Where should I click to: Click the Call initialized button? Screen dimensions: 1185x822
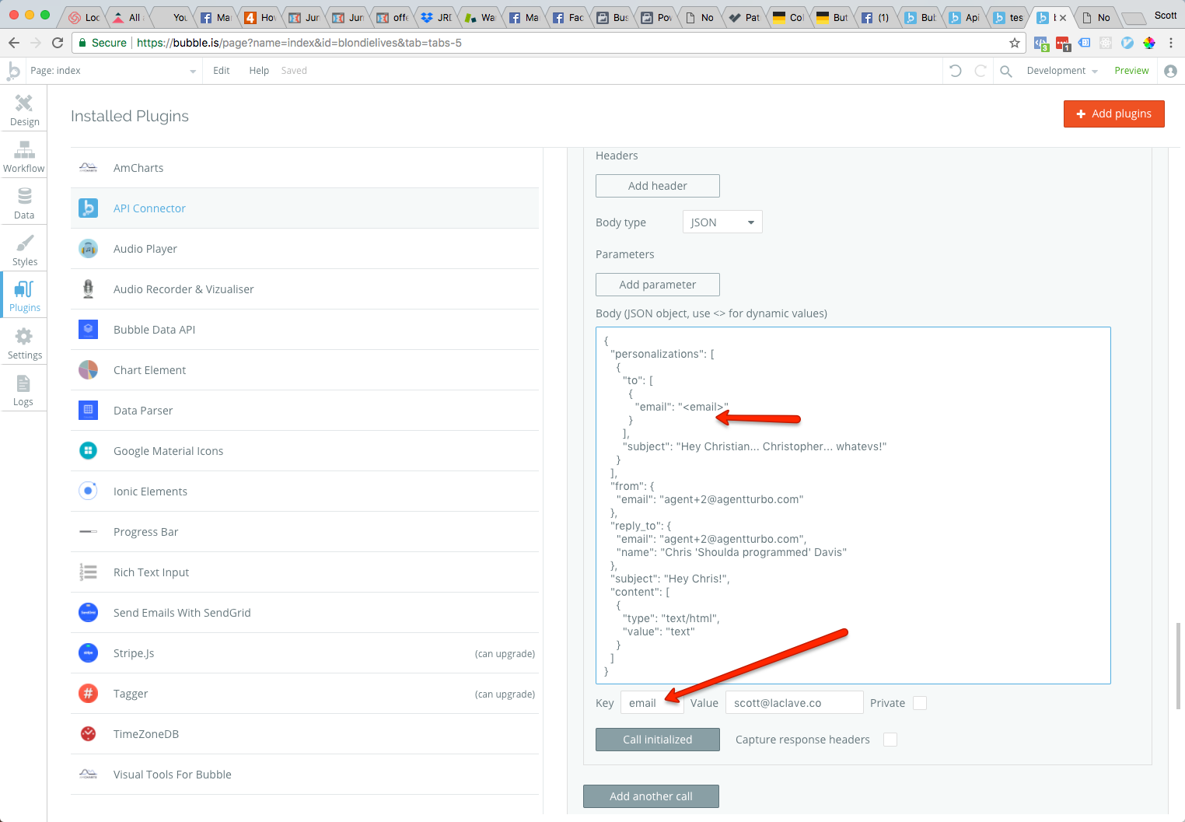tap(658, 740)
